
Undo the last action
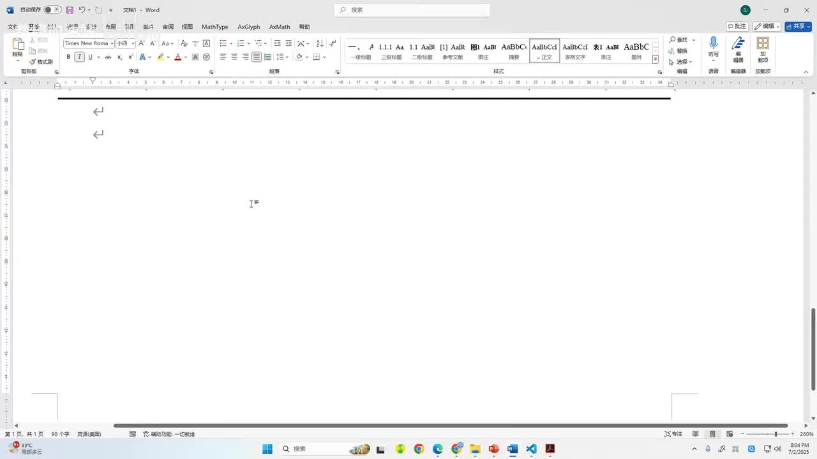(x=82, y=10)
